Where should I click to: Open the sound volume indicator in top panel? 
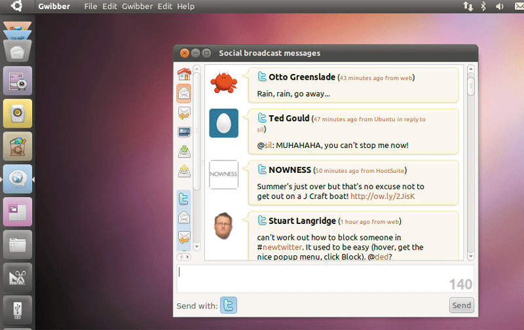coord(500,6)
